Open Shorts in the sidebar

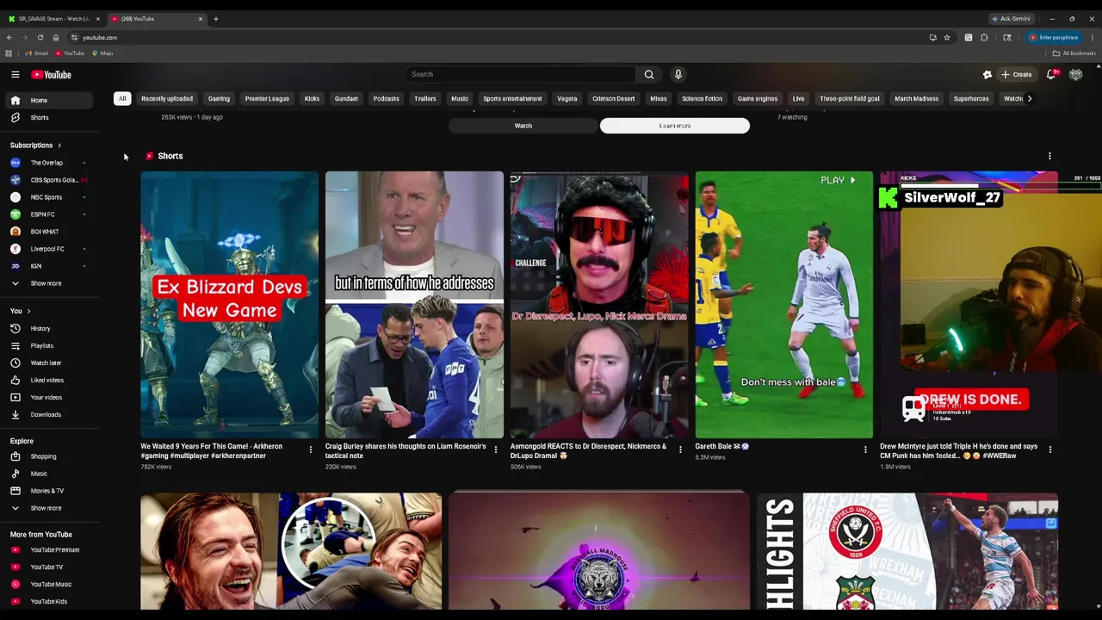[50, 117]
